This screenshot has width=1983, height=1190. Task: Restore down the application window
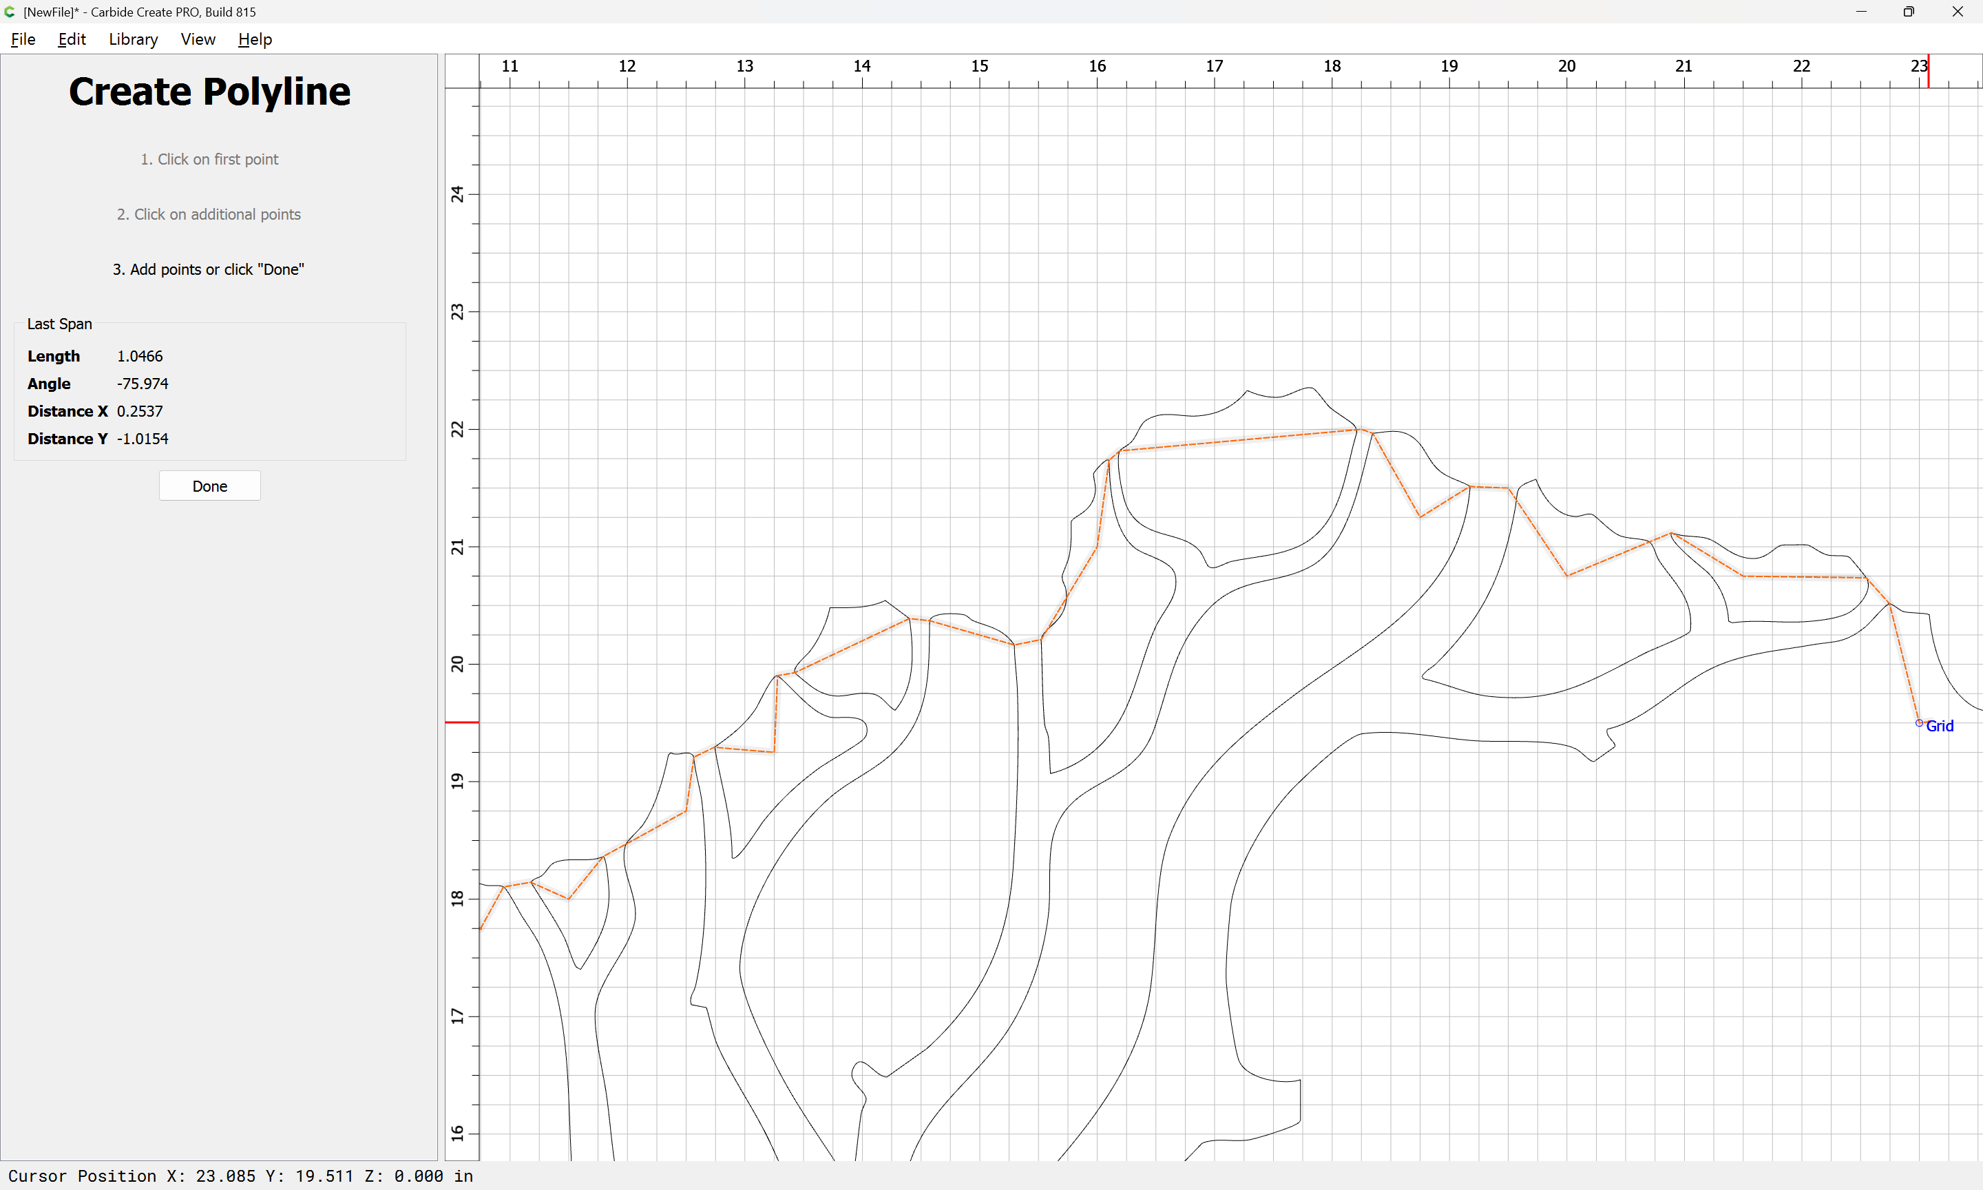click(1909, 11)
